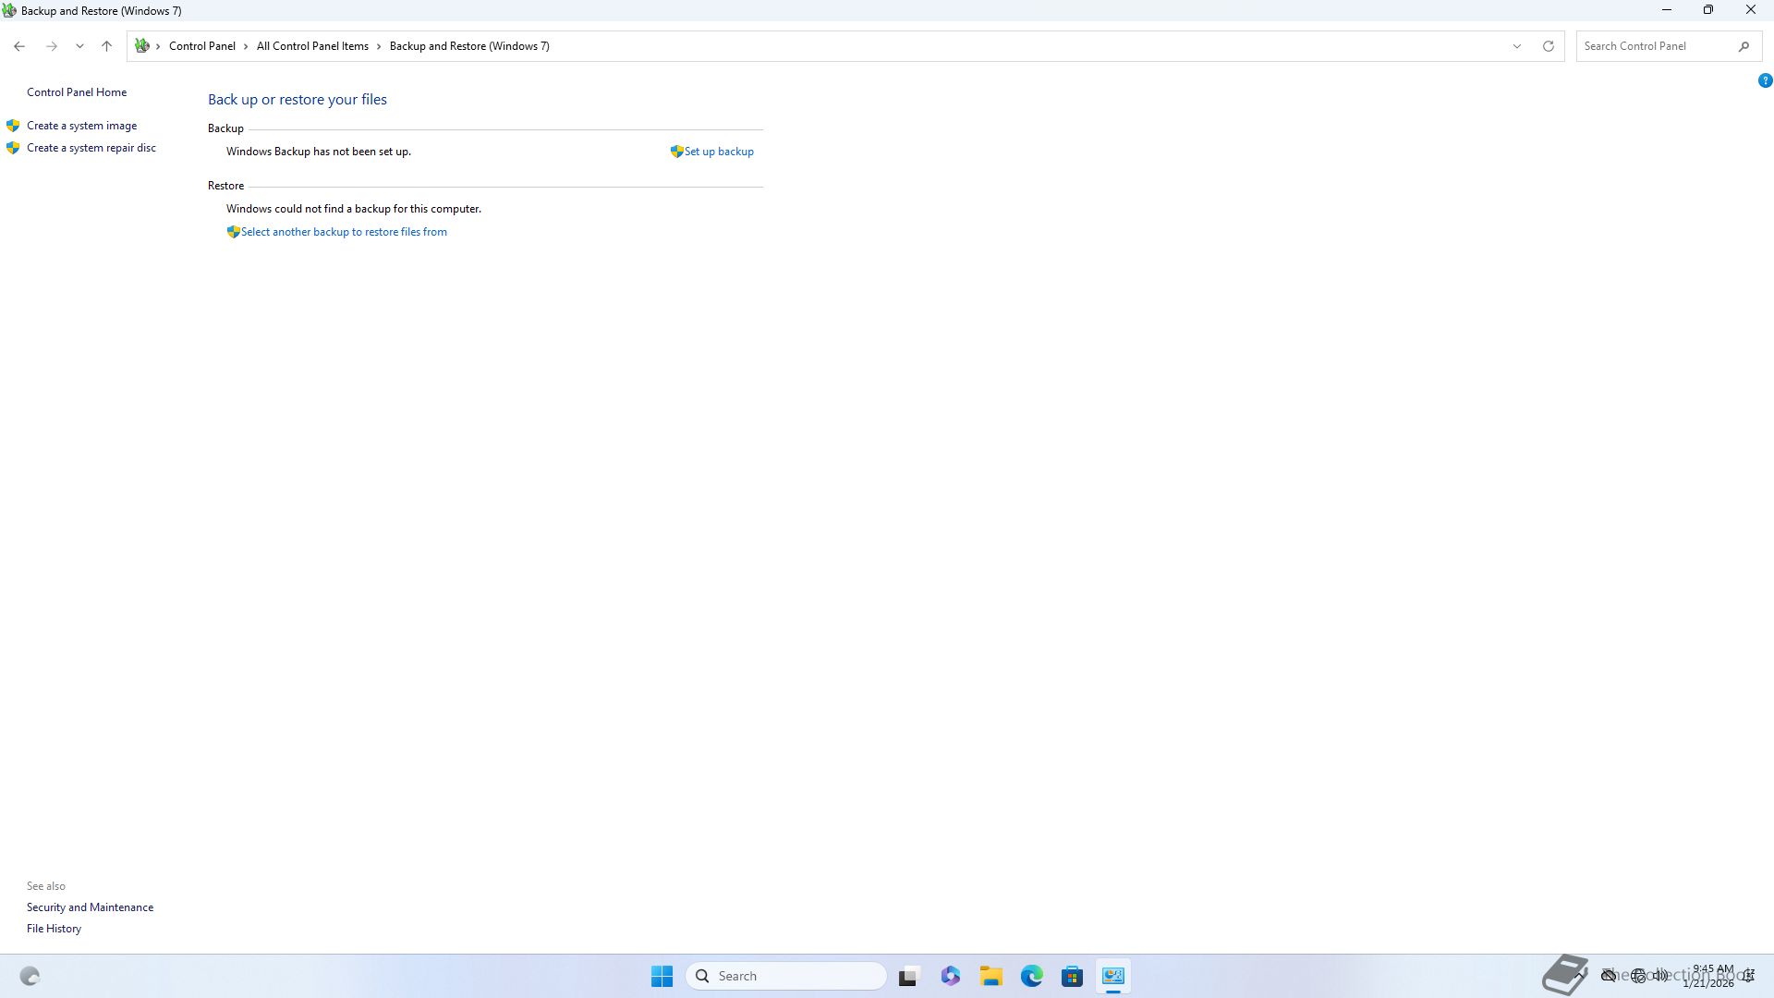
Task: Click the search magnifier in Control Panel box
Action: pyautogui.click(x=1744, y=46)
